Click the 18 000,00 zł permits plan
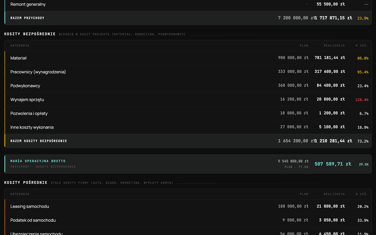376x235 pixels. click(294, 113)
